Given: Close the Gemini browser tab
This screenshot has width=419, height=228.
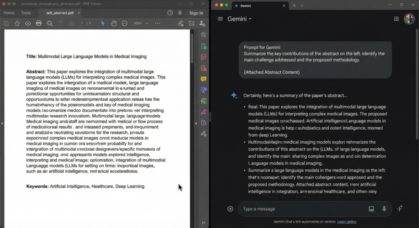Looking at the screenshot, I should coord(284,5).
